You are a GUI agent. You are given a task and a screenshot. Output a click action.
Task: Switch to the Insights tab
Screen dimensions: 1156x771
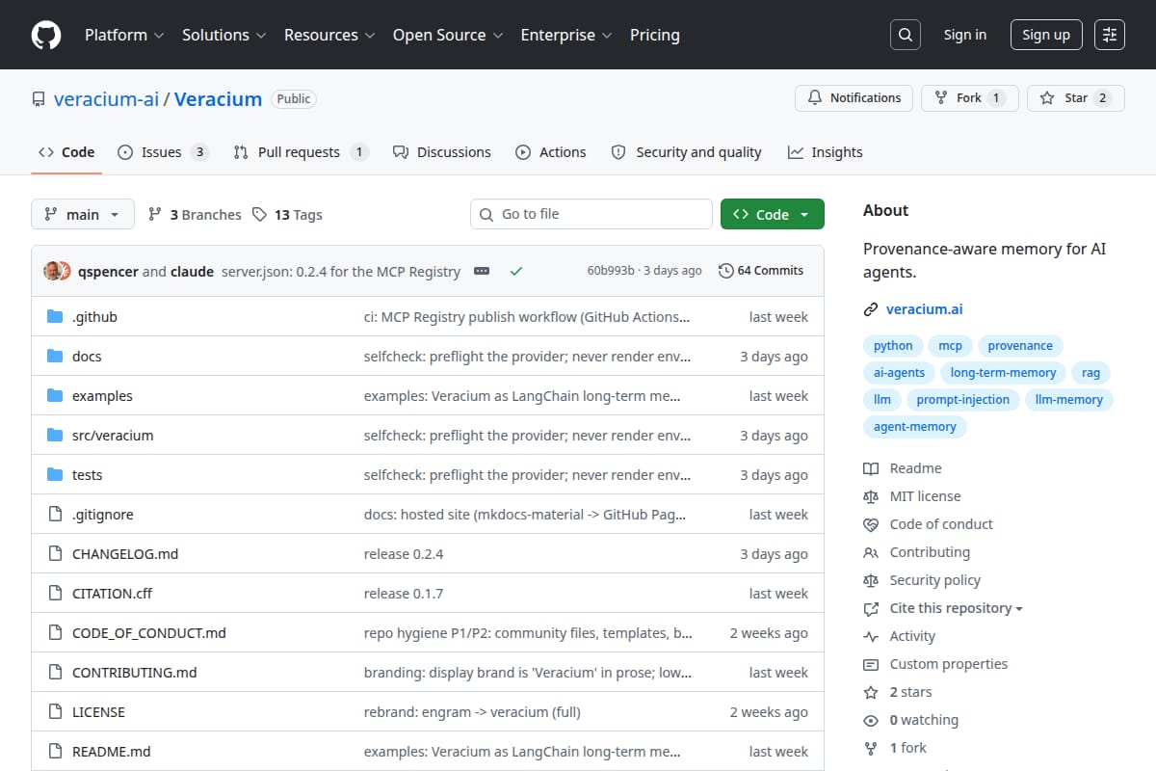826,152
